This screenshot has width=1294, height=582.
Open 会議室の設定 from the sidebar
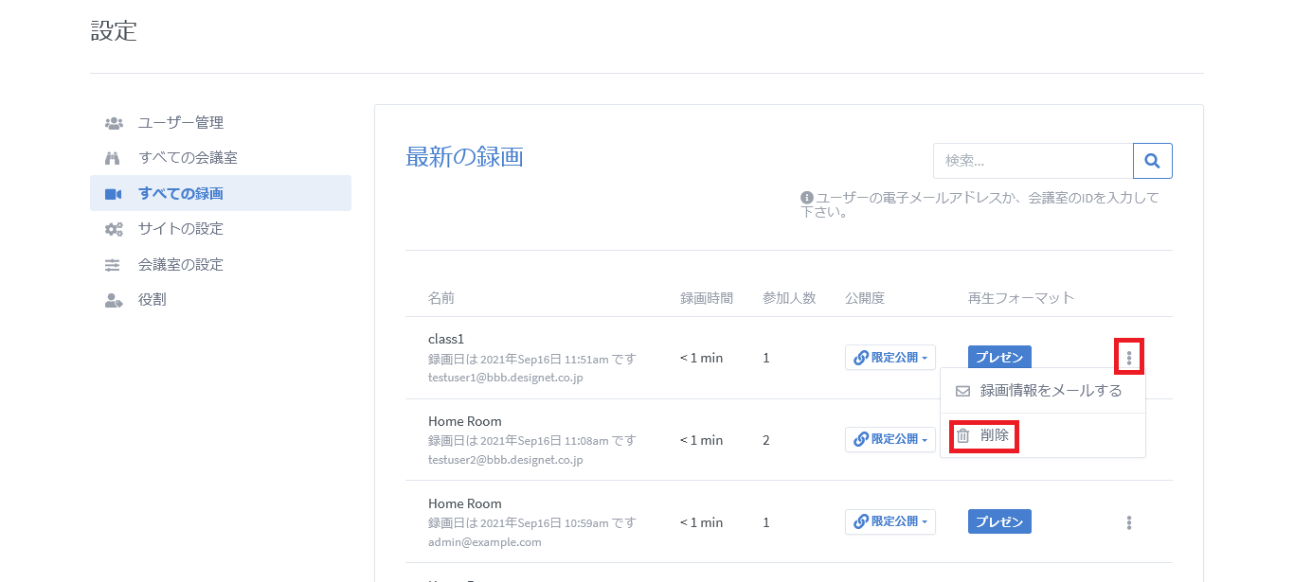pyautogui.click(x=181, y=265)
